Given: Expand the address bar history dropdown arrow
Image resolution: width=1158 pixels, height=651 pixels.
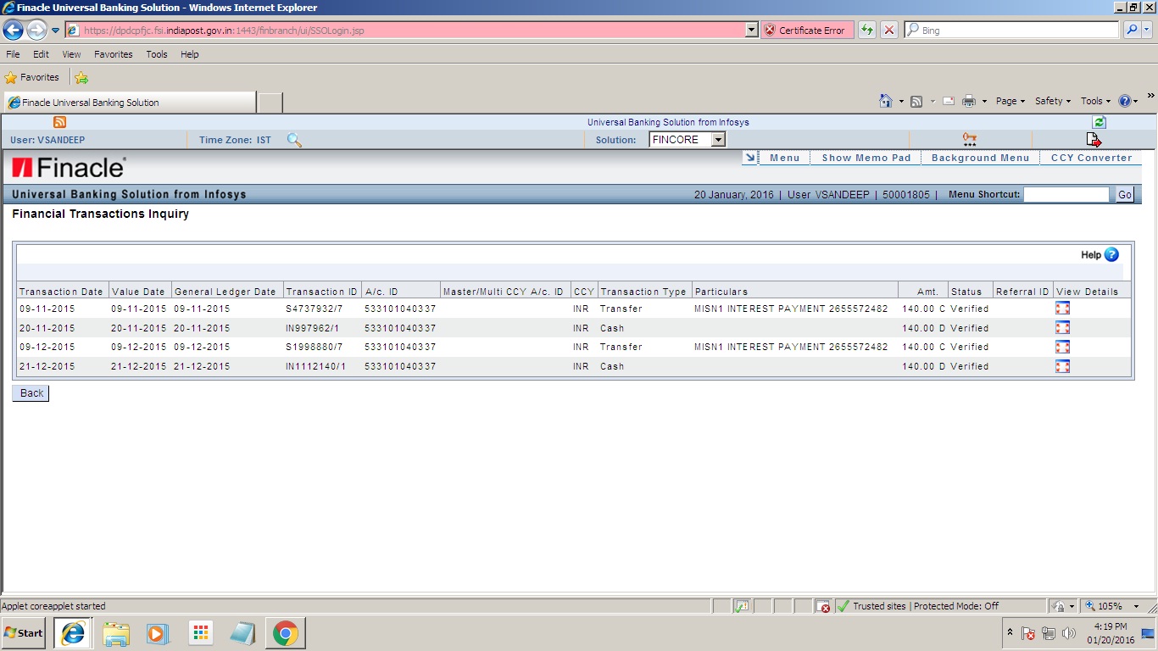Looking at the screenshot, I should pyautogui.click(x=749, y=30).
